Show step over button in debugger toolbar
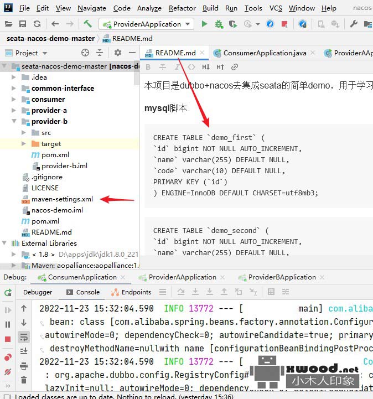The height and width of the screenshot is (399, 373). 181,292
